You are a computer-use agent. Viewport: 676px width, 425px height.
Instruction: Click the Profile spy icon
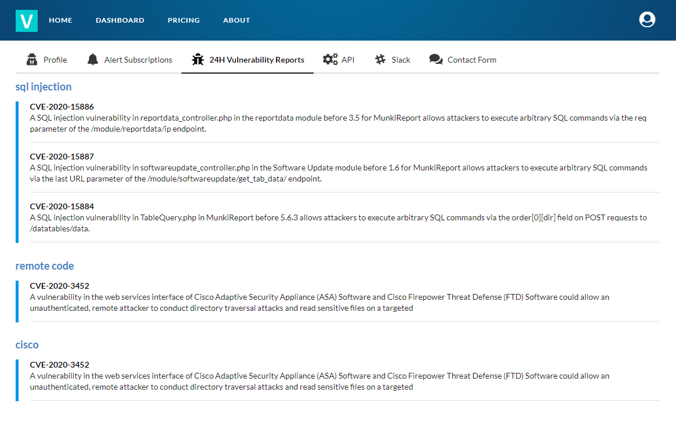pos(31,60)
